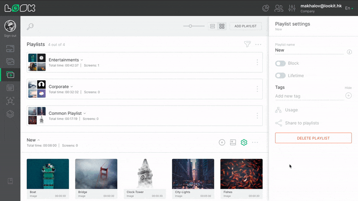Expand the Entertainments playlist
The height and width of the screenshot is (201, 358).
(x=82, y=60)
